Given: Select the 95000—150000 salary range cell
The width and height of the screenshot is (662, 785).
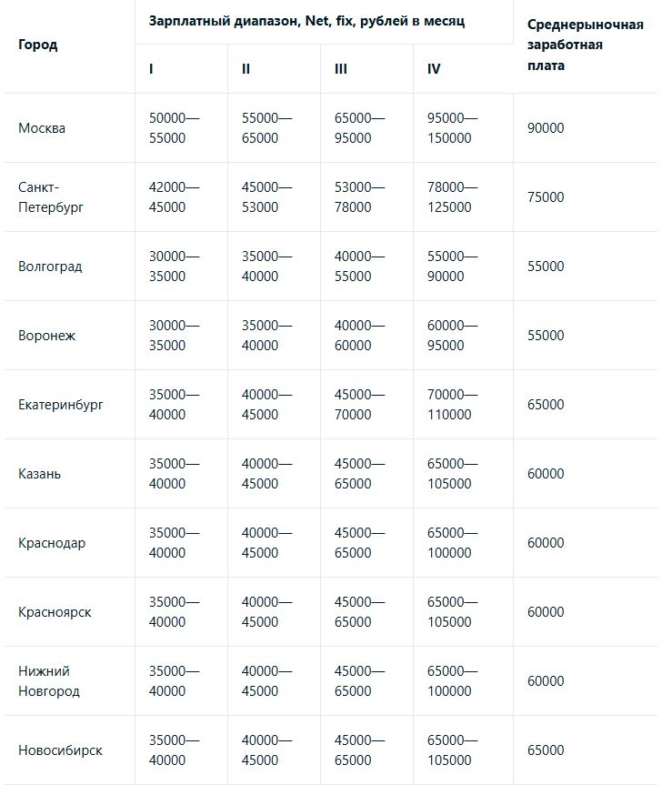Looking at the screenshot, I should pos(452,128).
